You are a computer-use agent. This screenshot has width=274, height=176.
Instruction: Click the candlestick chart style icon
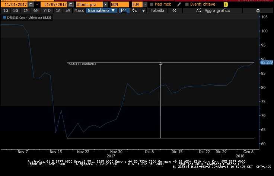(x=134, y=10)
